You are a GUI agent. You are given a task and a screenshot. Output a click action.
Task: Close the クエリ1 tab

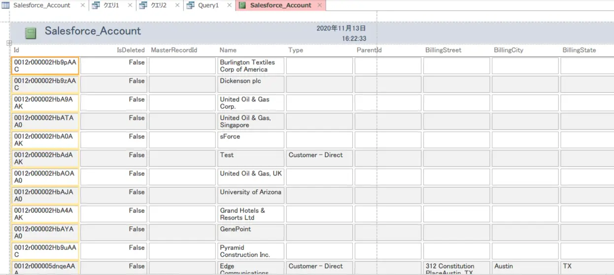click(x=130, y=5)
